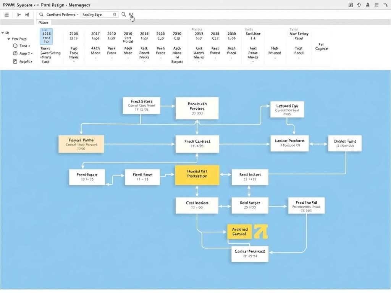Open the hamburger menu icon in toolbar
391x293 pixels.
pos(7,15)
